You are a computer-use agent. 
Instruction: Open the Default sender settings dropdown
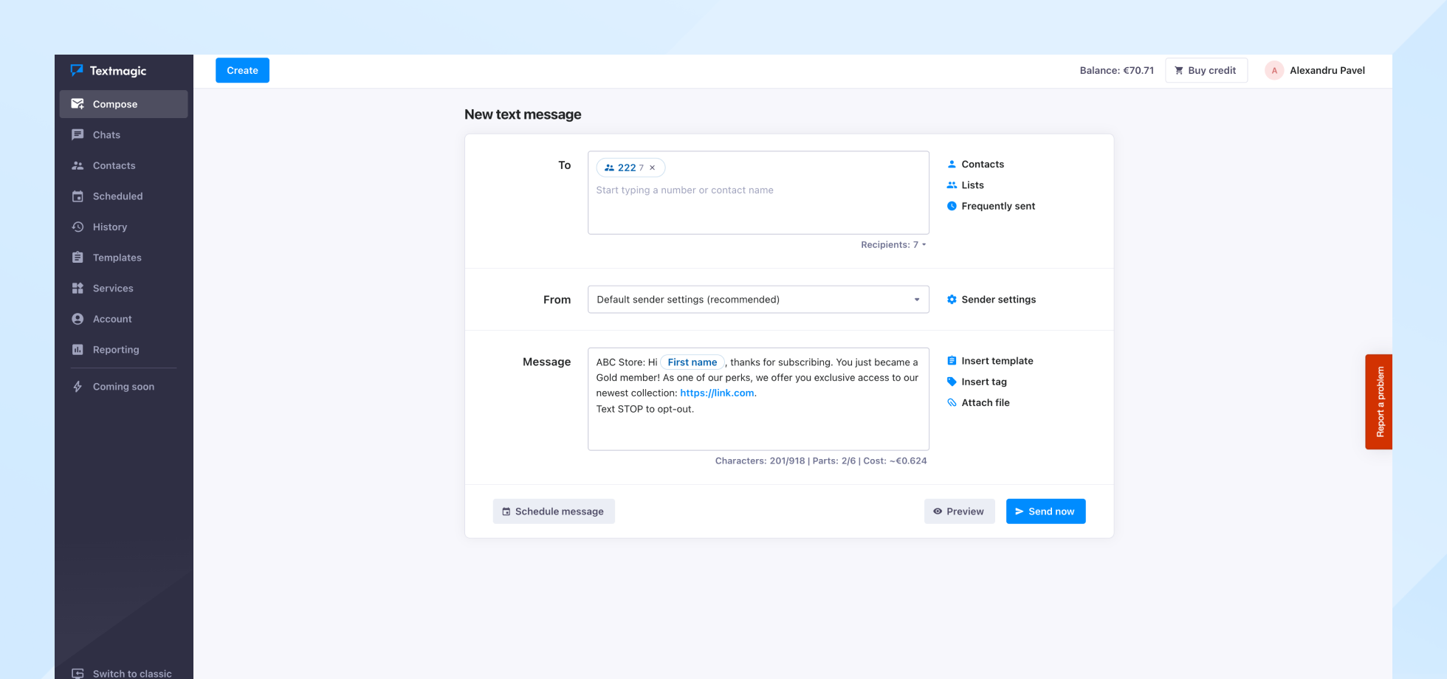tap(758, 300)
